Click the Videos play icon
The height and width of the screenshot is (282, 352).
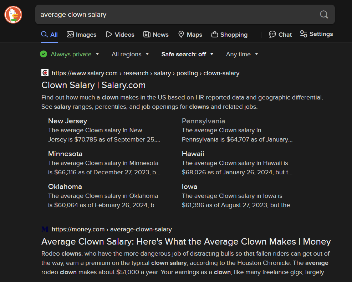click(109, 34)
